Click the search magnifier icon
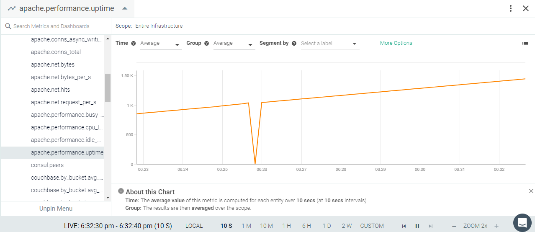 (x=8, y=26)
